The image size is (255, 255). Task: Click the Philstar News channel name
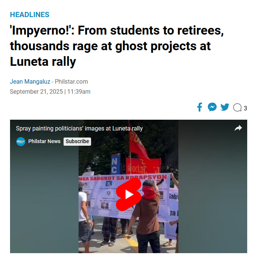click(x=44, y=141)
